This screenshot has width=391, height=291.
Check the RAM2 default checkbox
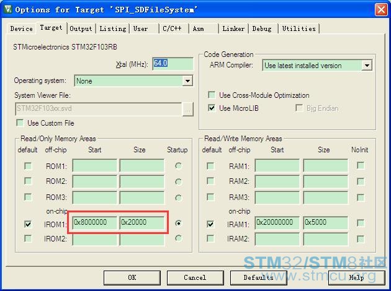point(210,181)
